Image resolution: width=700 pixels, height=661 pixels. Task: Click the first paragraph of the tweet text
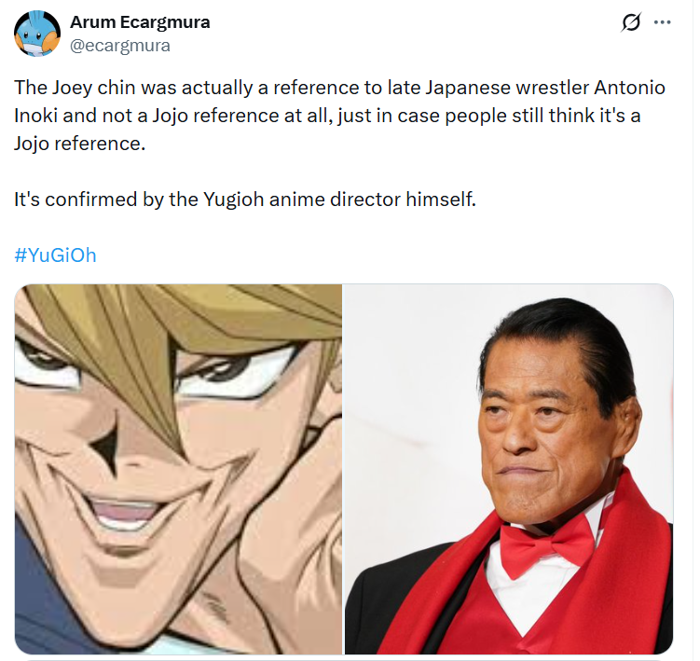pos(339,116)
